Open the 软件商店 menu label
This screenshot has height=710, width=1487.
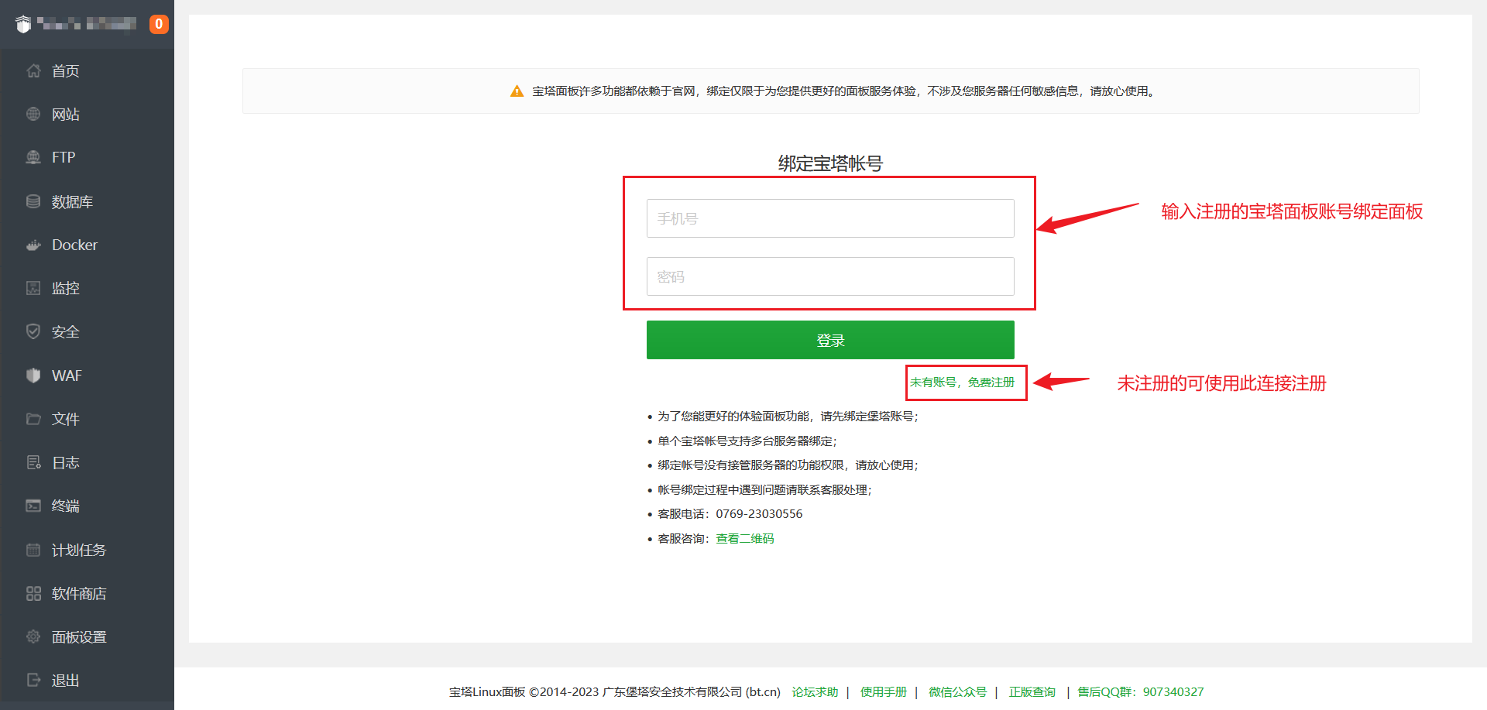(79, 593)
